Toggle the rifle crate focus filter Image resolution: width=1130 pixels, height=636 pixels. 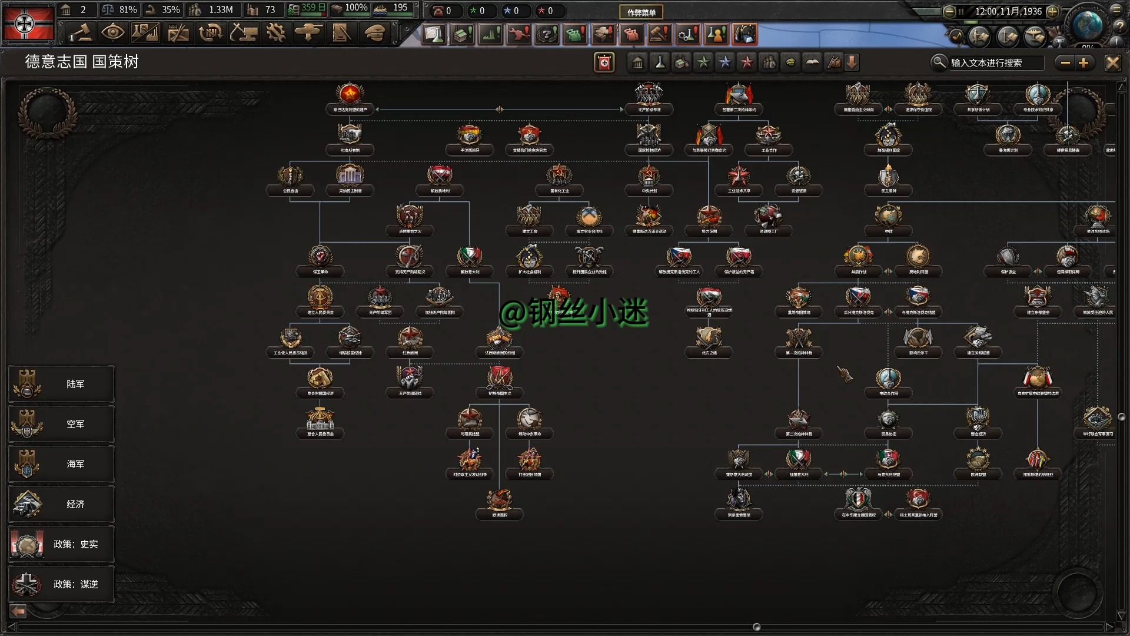(834, 62)
